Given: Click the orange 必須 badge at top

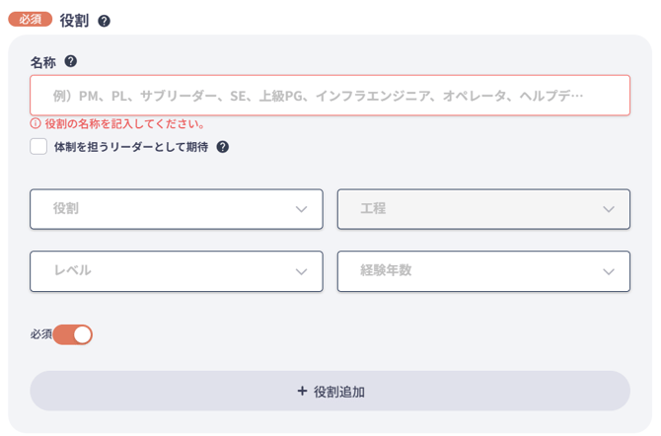Looking at the screenshot, I should (x=31, y=20).
